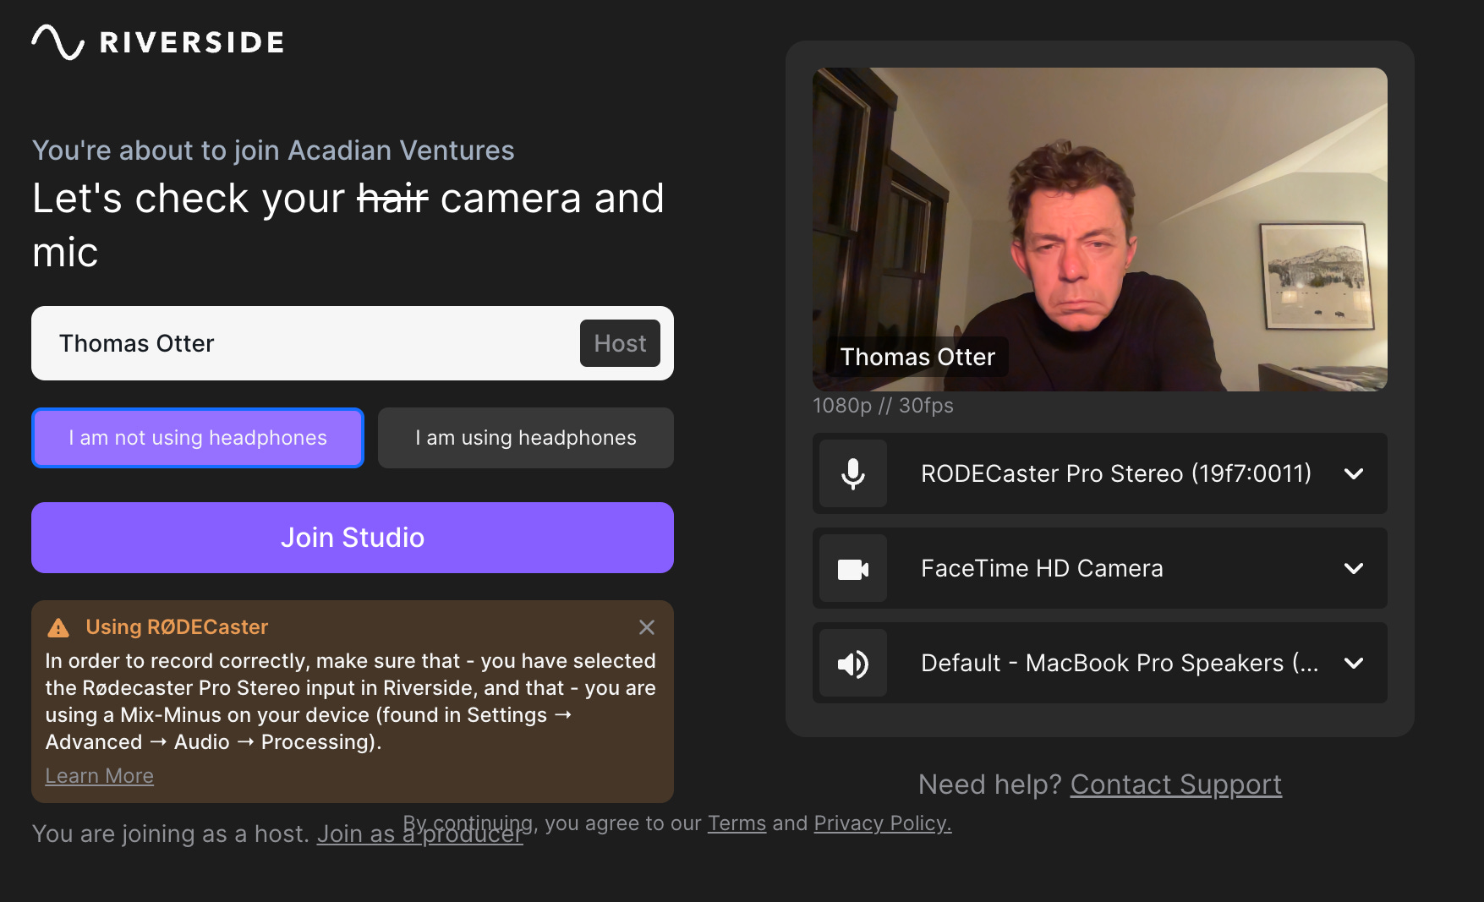Screen dimensions: 1484x902
Task: Select I am not using headphones
Action: pyautogui.click(x=198, y=438)
